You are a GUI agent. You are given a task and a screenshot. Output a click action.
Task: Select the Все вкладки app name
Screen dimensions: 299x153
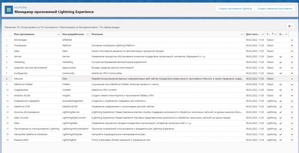[20, 40]
